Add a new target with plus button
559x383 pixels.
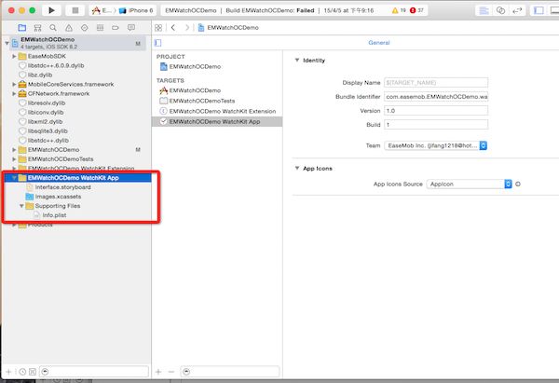coord(158,372)
